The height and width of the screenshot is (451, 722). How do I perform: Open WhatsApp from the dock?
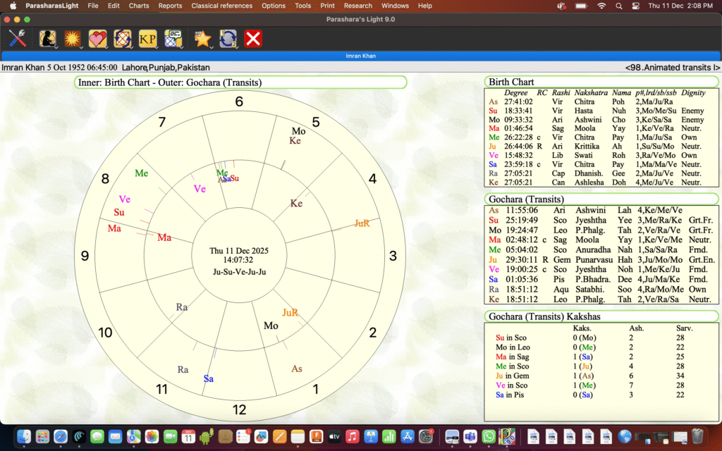tap(489, 436)
